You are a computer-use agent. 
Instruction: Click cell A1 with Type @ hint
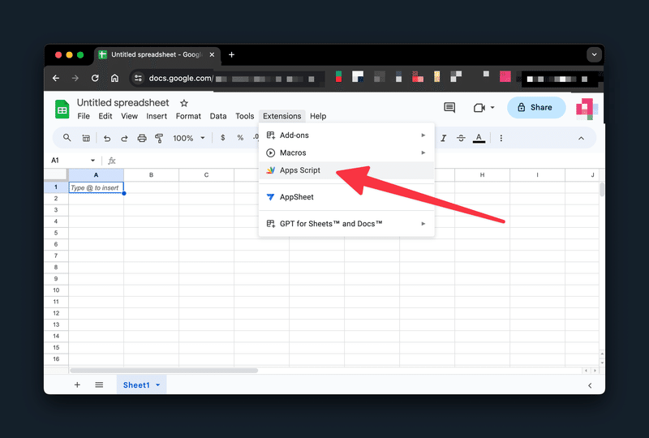coord(96,187)
